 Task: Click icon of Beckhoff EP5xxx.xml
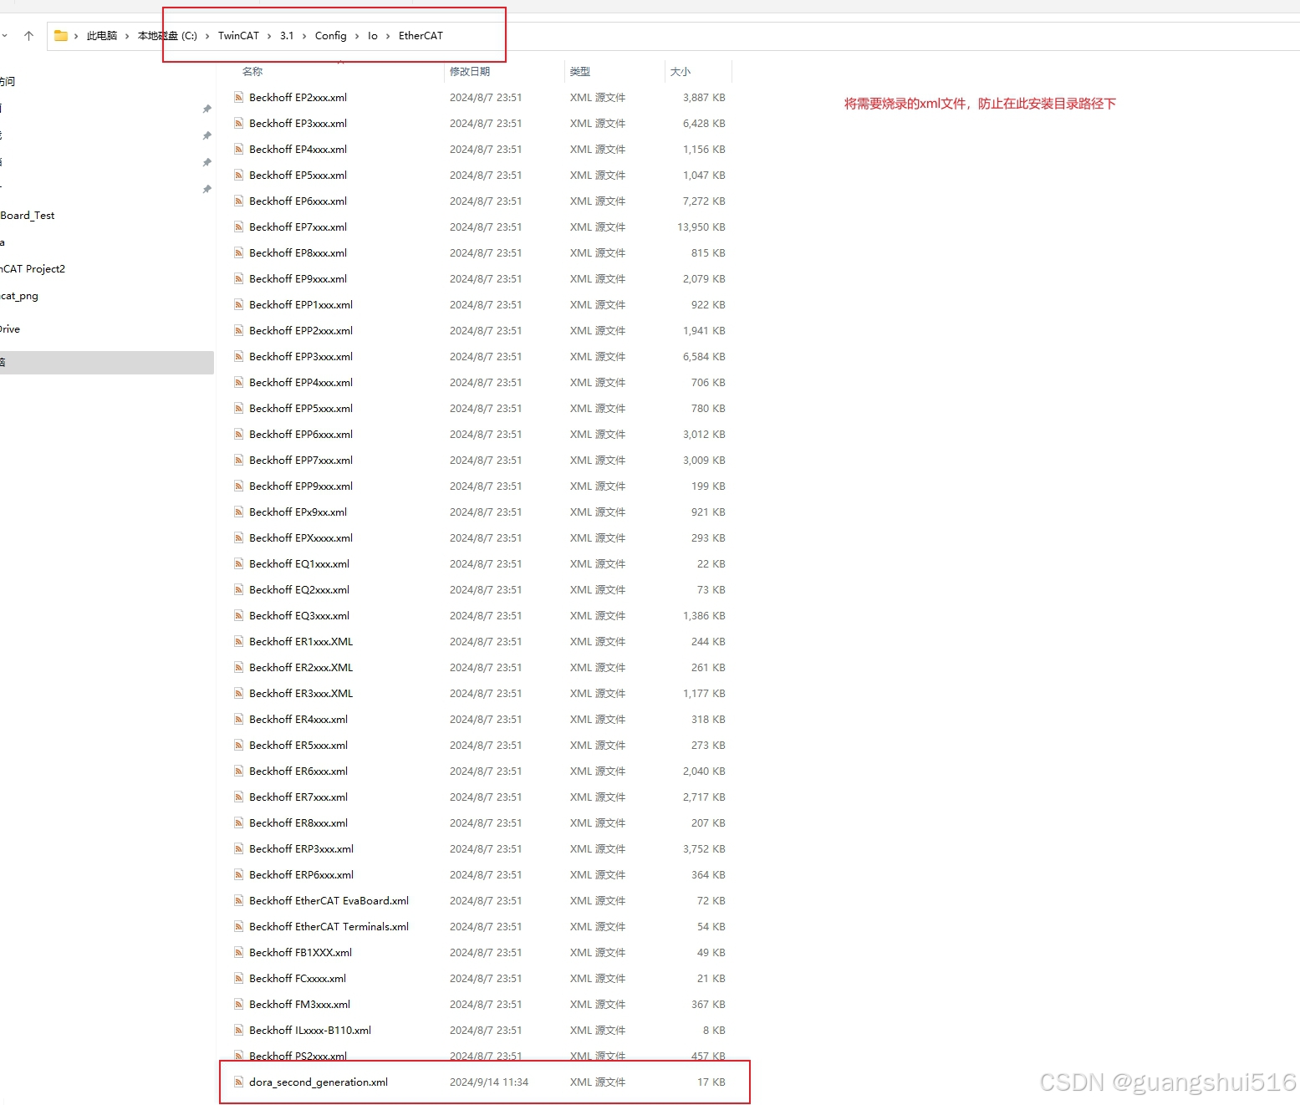tap(239, 176)
